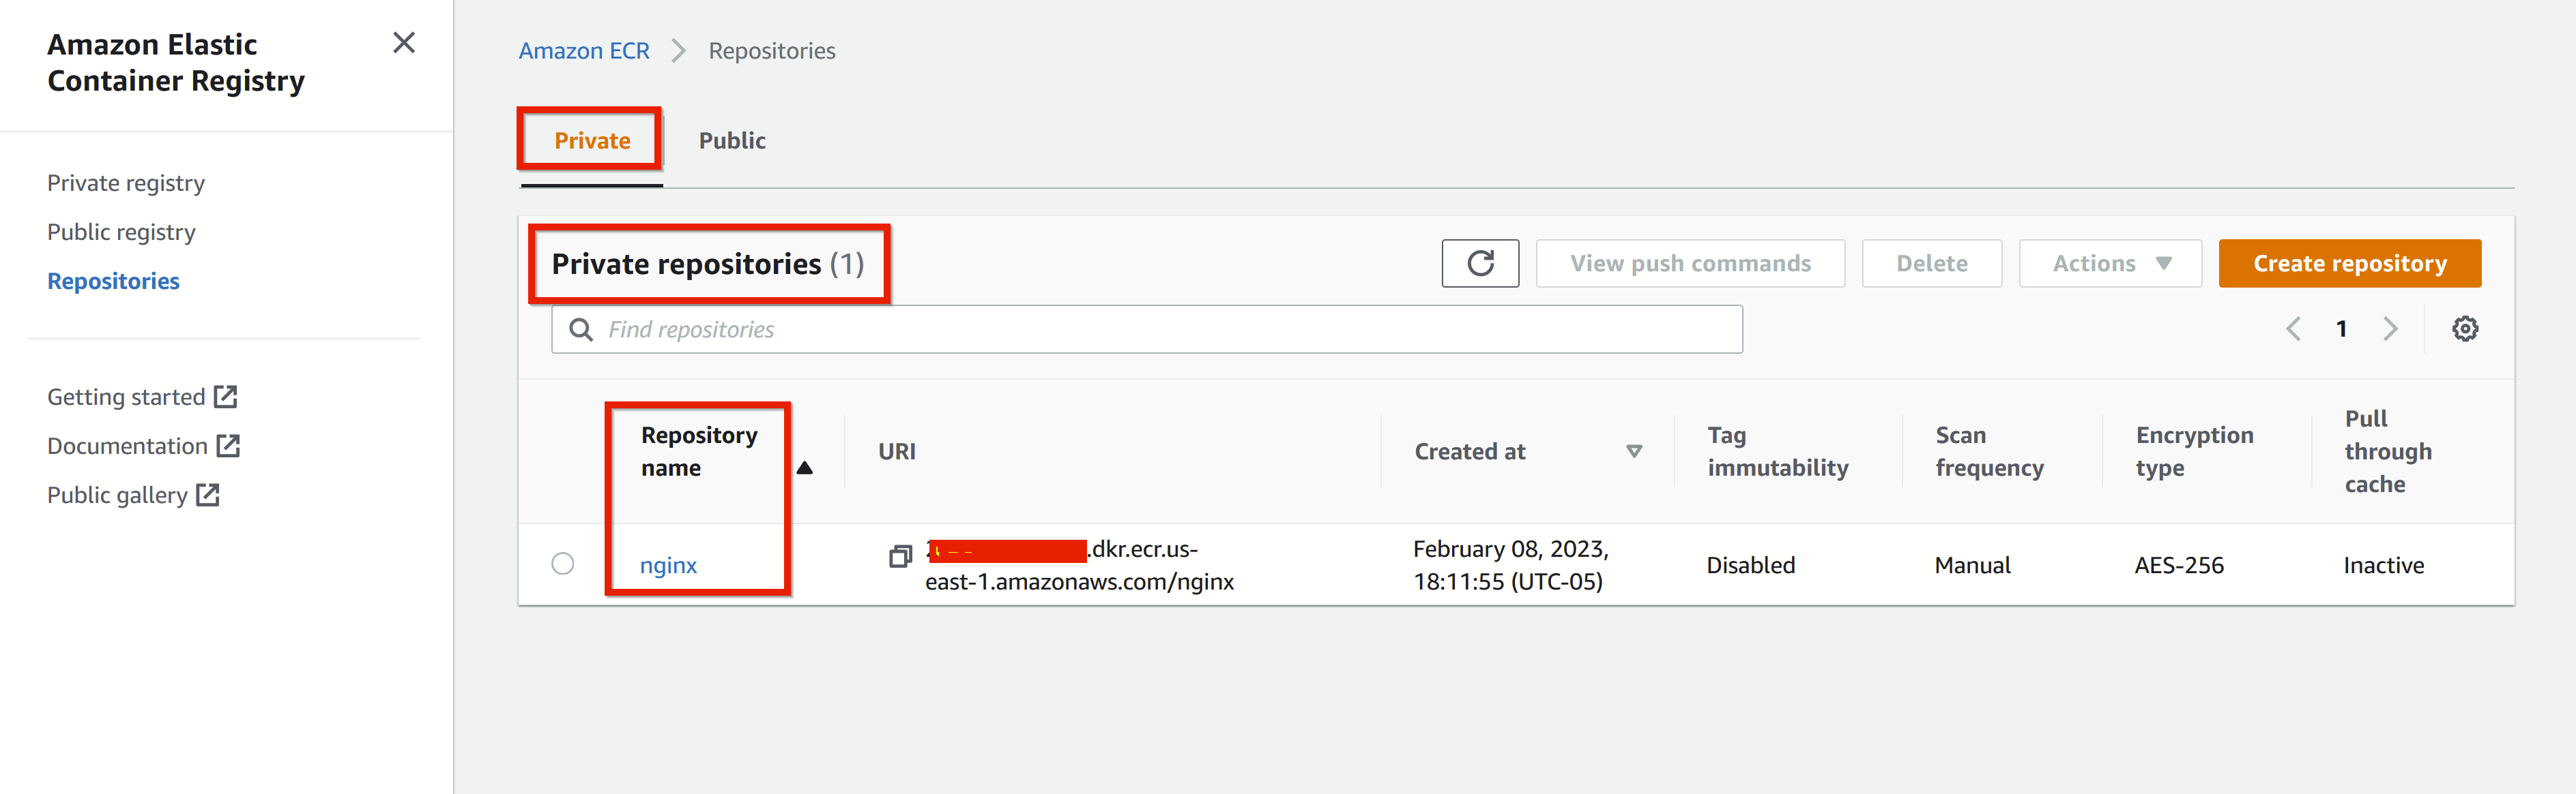Focus the Find repositories search field
This screenshot has height=794, width=2576.
click(x=1146, y=330)
